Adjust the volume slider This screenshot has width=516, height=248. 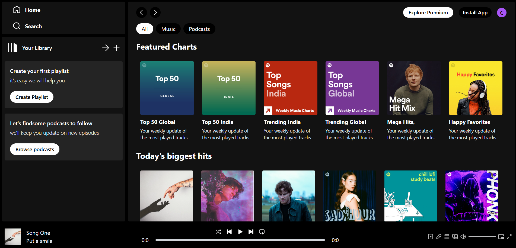tap(482, 237)
